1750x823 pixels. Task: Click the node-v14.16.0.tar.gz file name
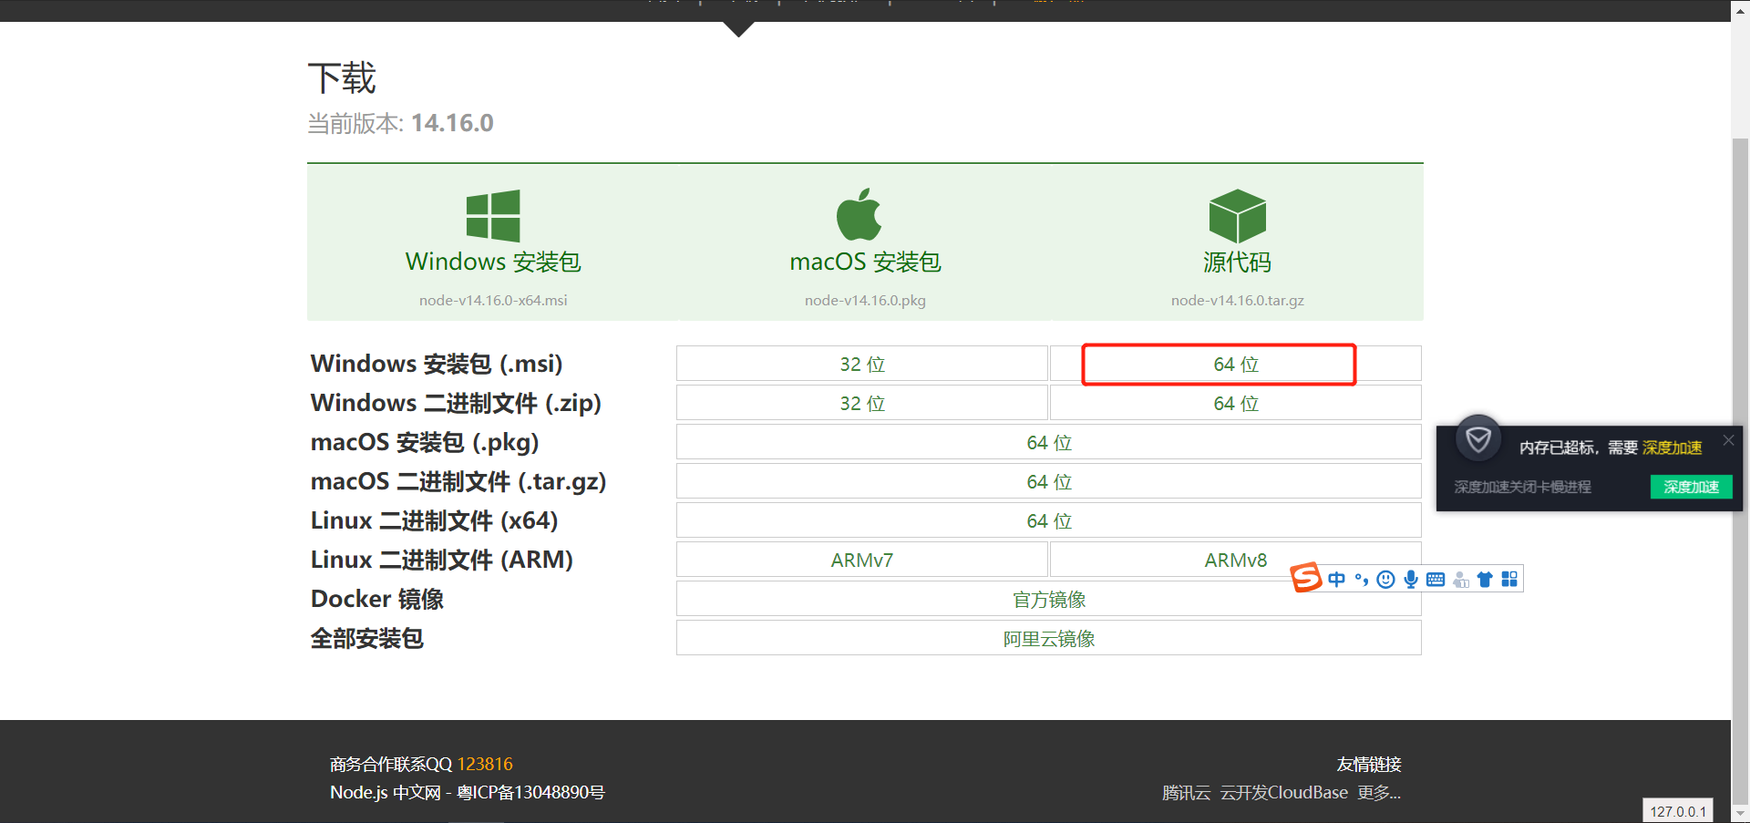click(1238, 300)
